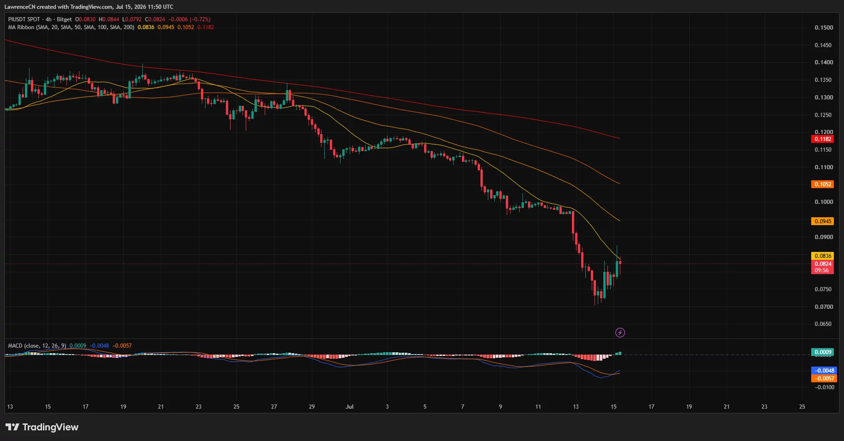844x441 pixels.
Task: Click the 0.0945 SMA 50 price tag
Action: 823,221
